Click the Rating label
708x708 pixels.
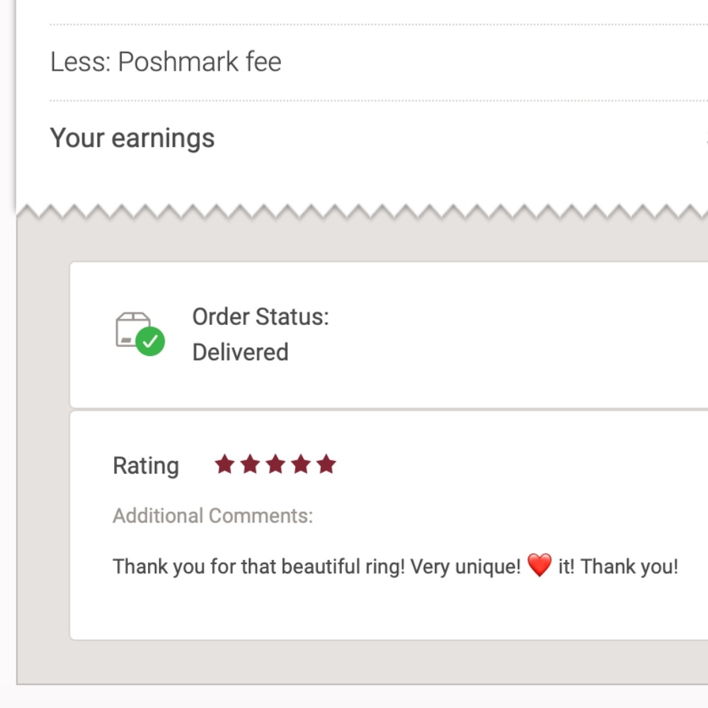(146, 466)
